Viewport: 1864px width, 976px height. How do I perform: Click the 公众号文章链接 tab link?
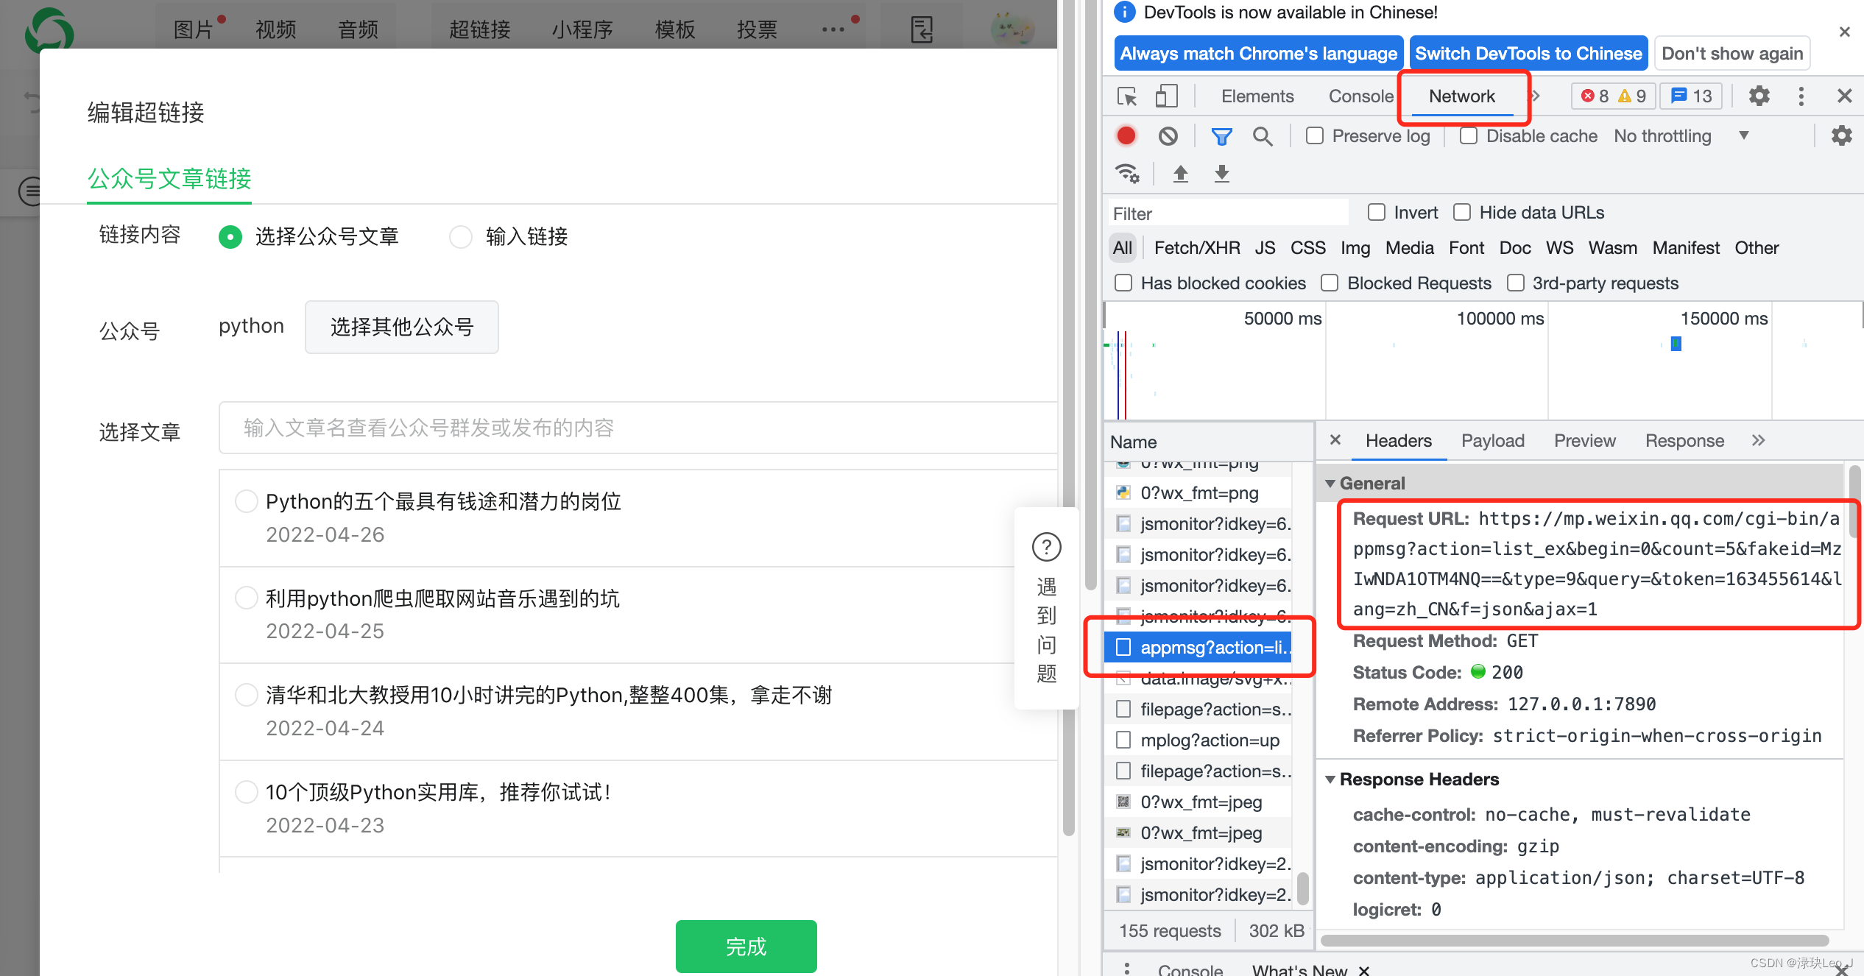click(x=169, y=179)
